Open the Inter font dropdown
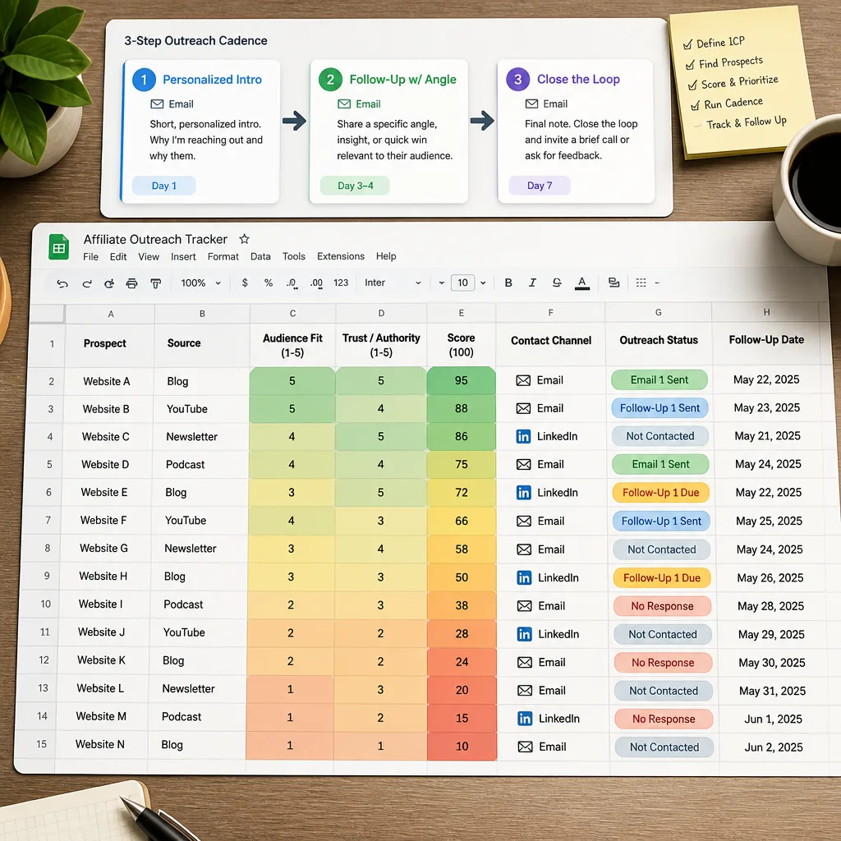Screen dimensions: 841x841 (x=393, y=283)
